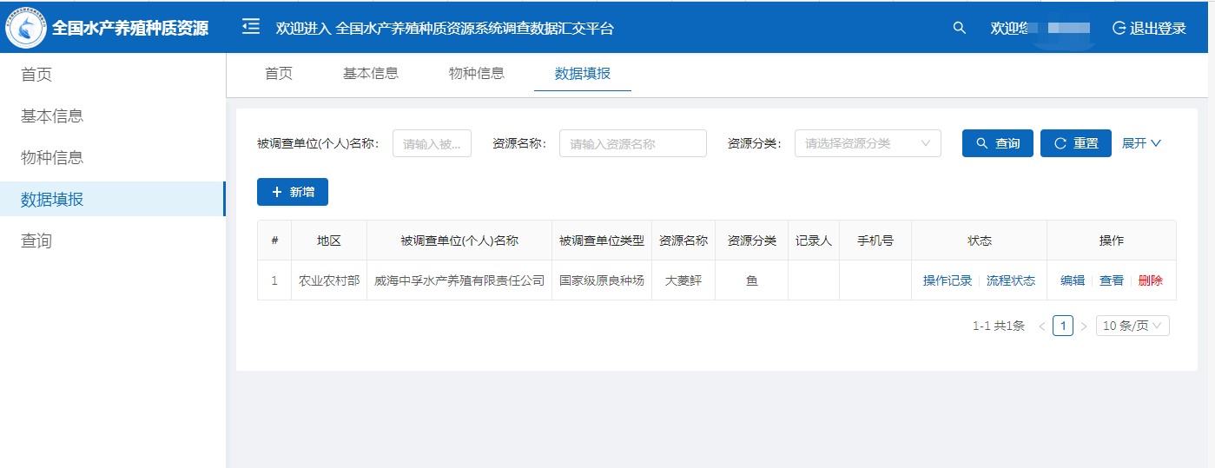Expand more filters with 展开

pyautogui.click(x=1141, y=143)
